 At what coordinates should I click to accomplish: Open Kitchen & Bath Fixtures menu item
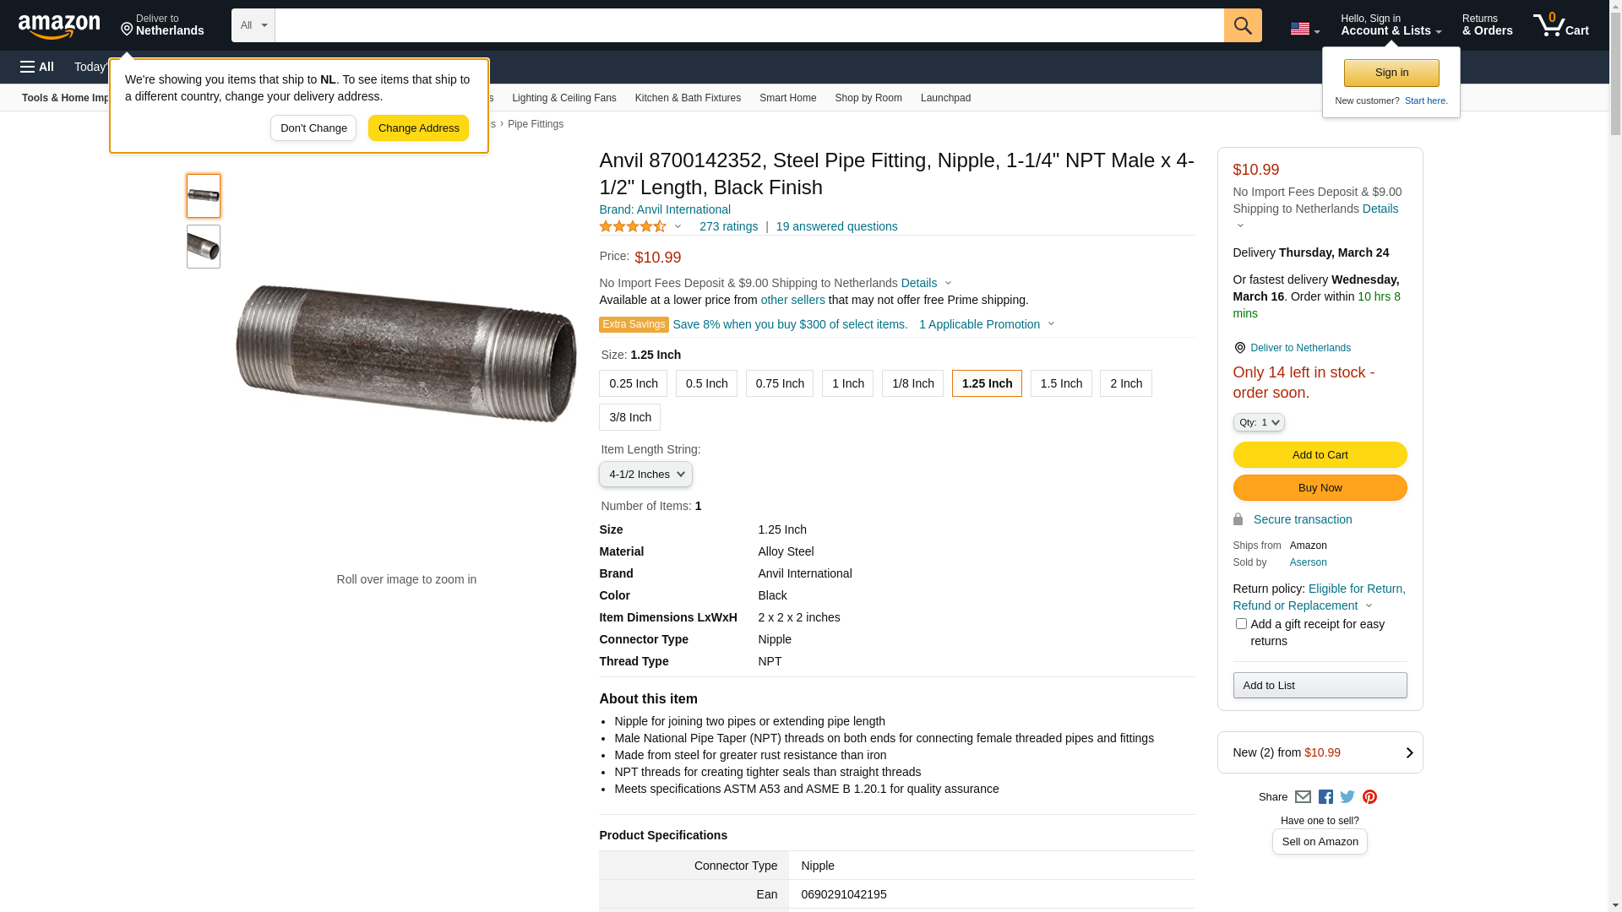tap(688, 98)
